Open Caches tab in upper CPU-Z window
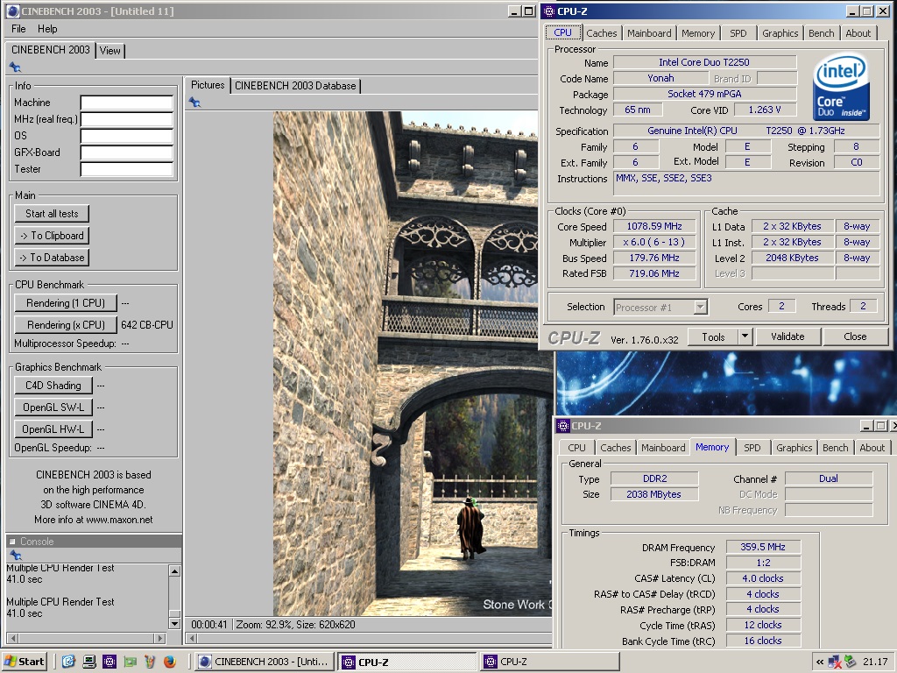The width and height of the screenshot is (897, 673). (601, 33)
